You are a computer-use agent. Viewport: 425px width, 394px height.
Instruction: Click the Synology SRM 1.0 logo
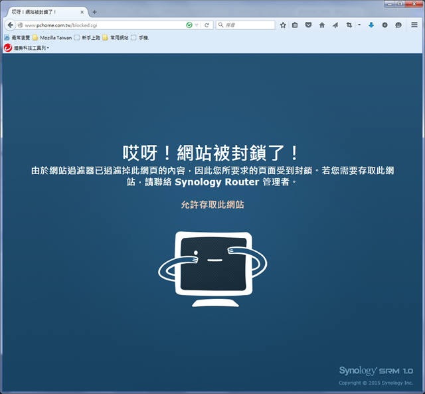(376, 371)
